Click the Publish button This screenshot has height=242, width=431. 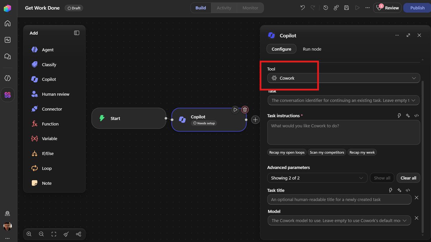coord(417,8)
